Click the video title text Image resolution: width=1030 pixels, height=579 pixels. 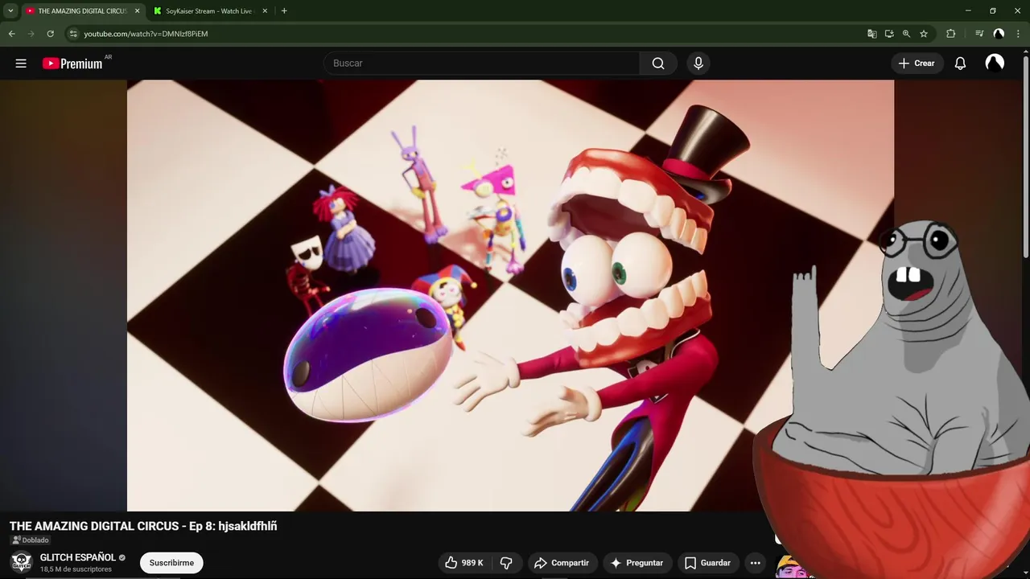pos(143,526)
